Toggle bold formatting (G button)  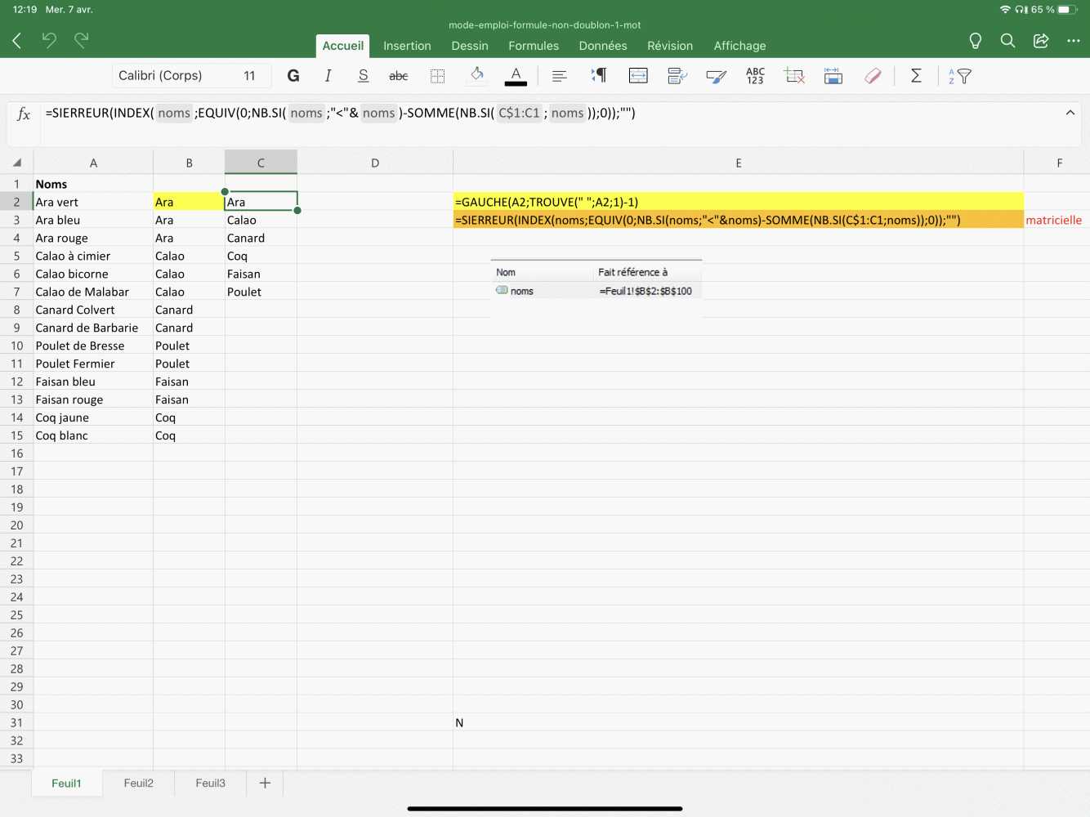293,76
